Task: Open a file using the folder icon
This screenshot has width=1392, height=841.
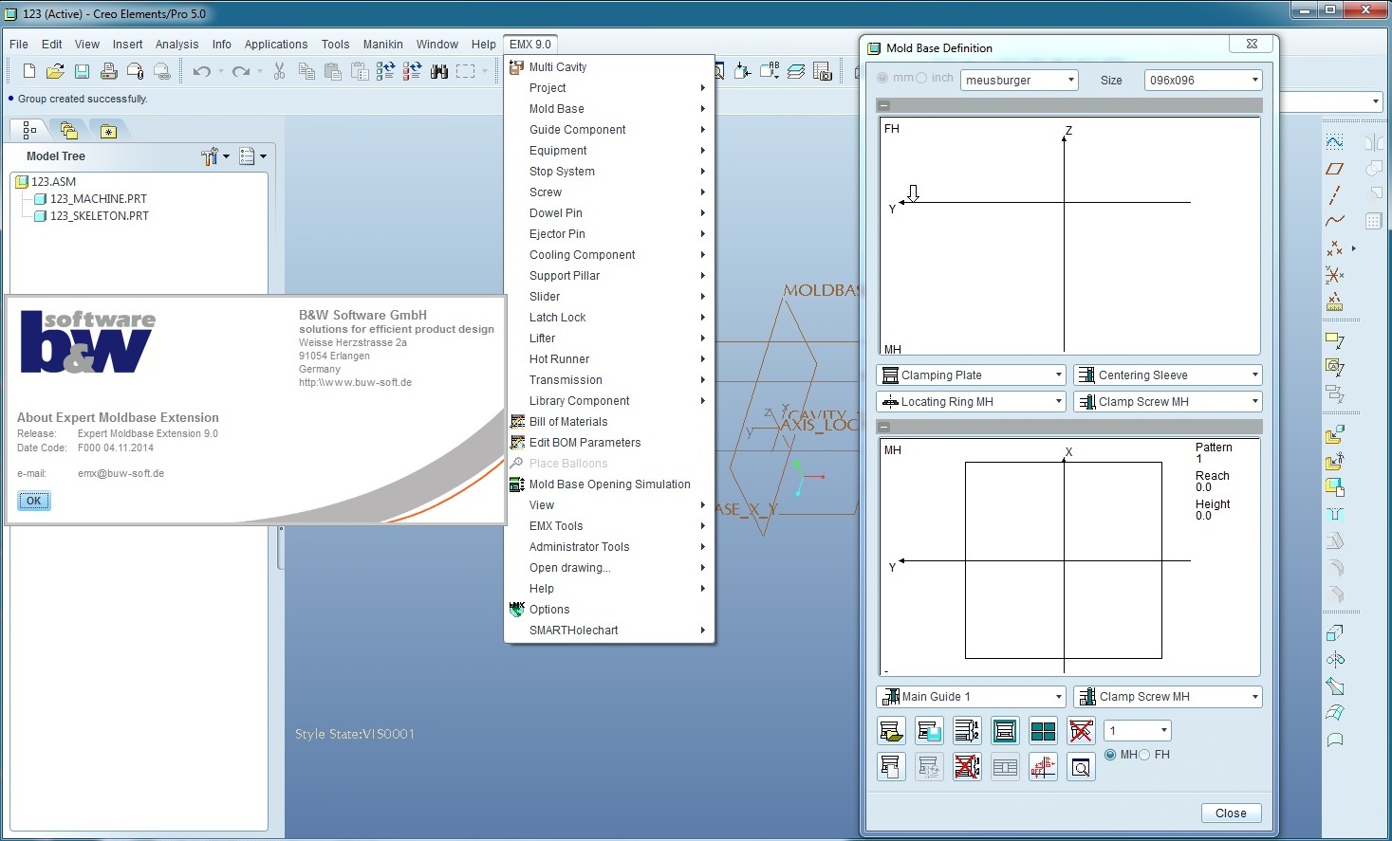Action: [x=55, y=71]
